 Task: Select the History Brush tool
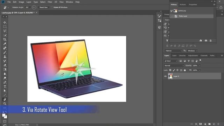tap(5, 61)
